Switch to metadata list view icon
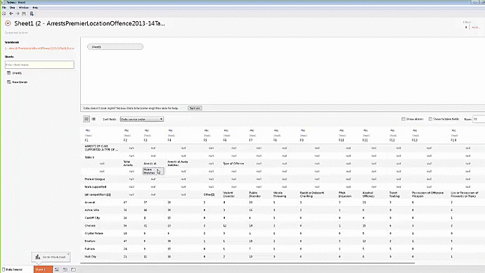 click(93, 119)
